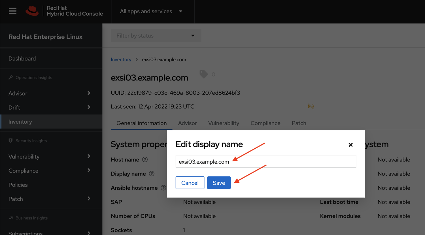Open Dashboard in the sidebar
Image resolution: width=425 pixels, height=235 pixels.
click(x=22, y=59)
